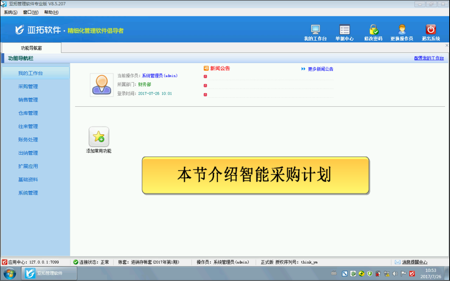This screenshot has height=281, width=450.
Task: Click 配置我的工作台 link
Action: pos(429,58)
